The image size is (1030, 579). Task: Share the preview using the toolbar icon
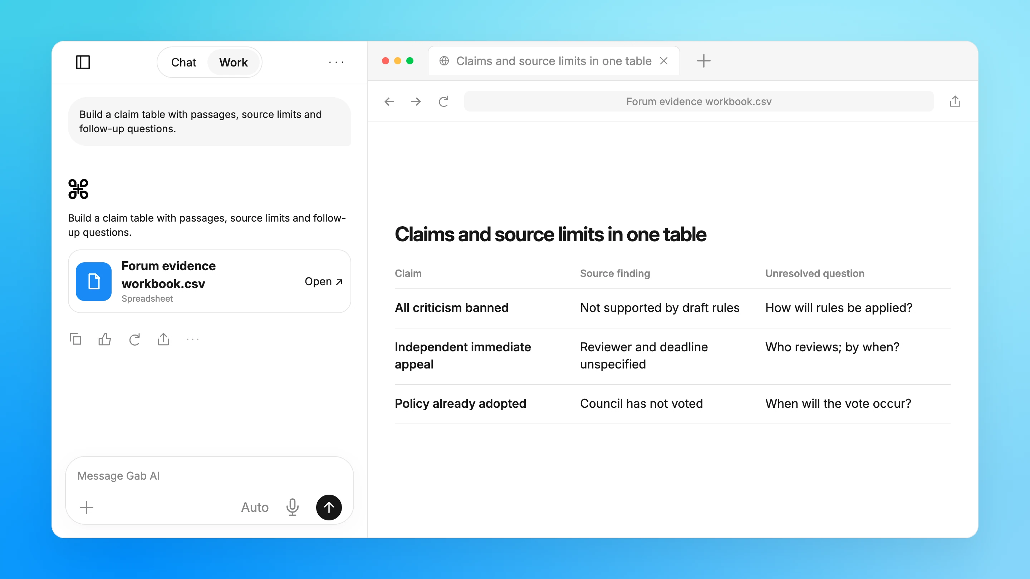point(955,102)
